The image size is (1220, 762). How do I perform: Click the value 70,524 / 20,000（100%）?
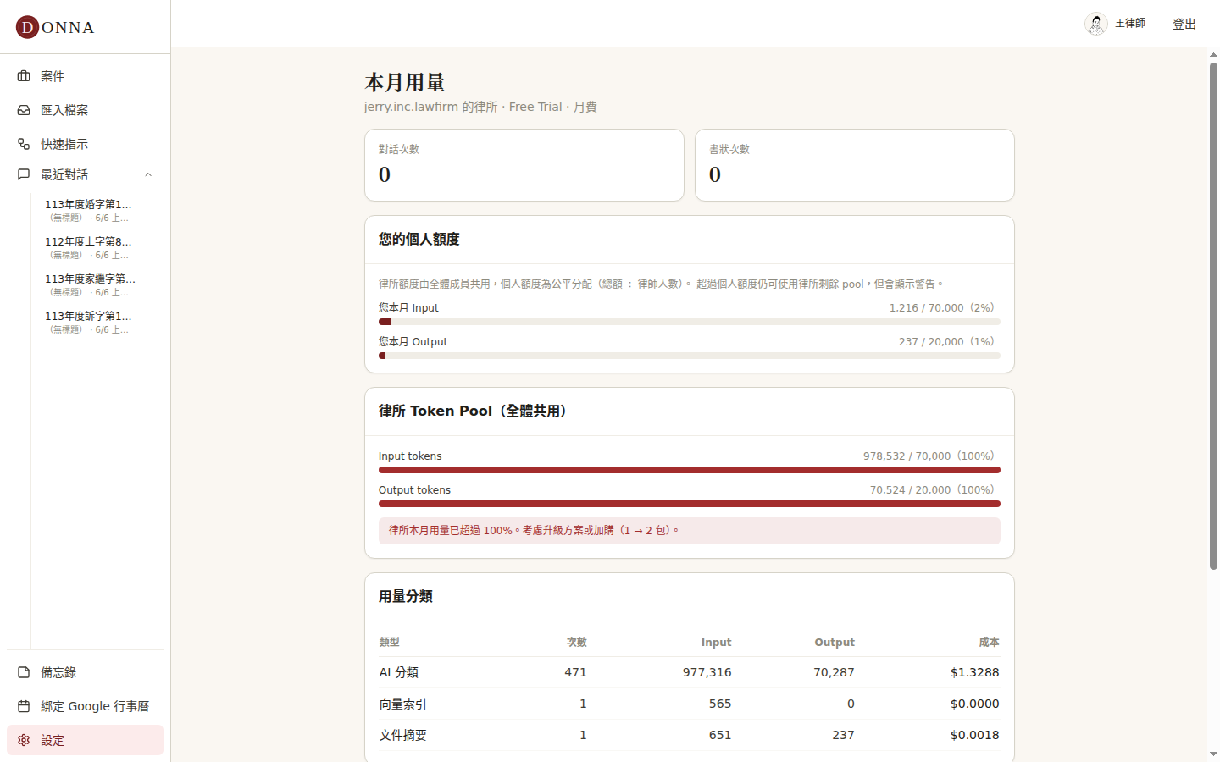pyautogui.click(x=935, y=489)
